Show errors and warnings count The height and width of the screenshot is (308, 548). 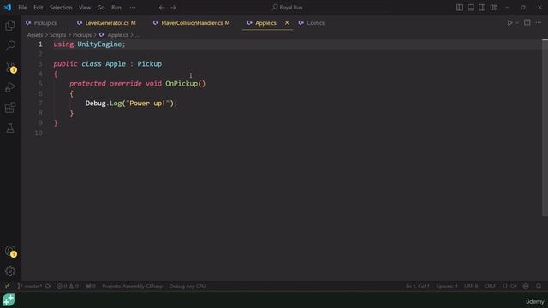[x=68, y=287]
